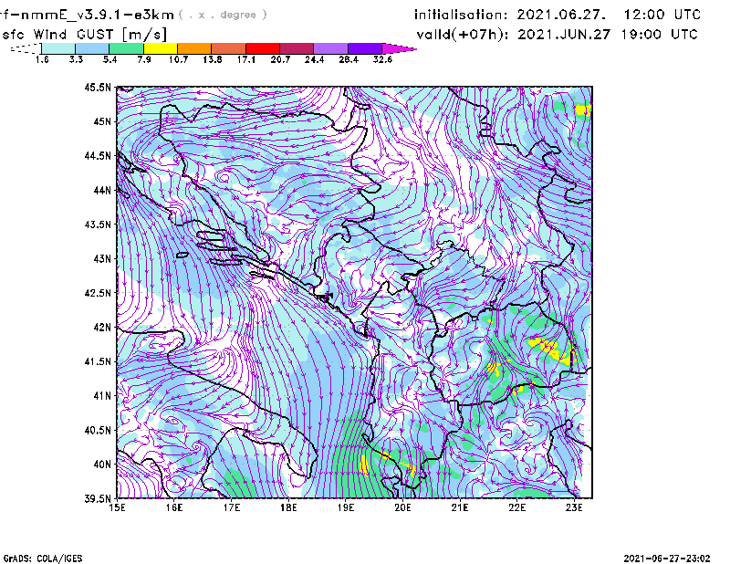Click the '10.7' colorbar value
Viewport: 730px width, 564px height.
coord(178,59)
